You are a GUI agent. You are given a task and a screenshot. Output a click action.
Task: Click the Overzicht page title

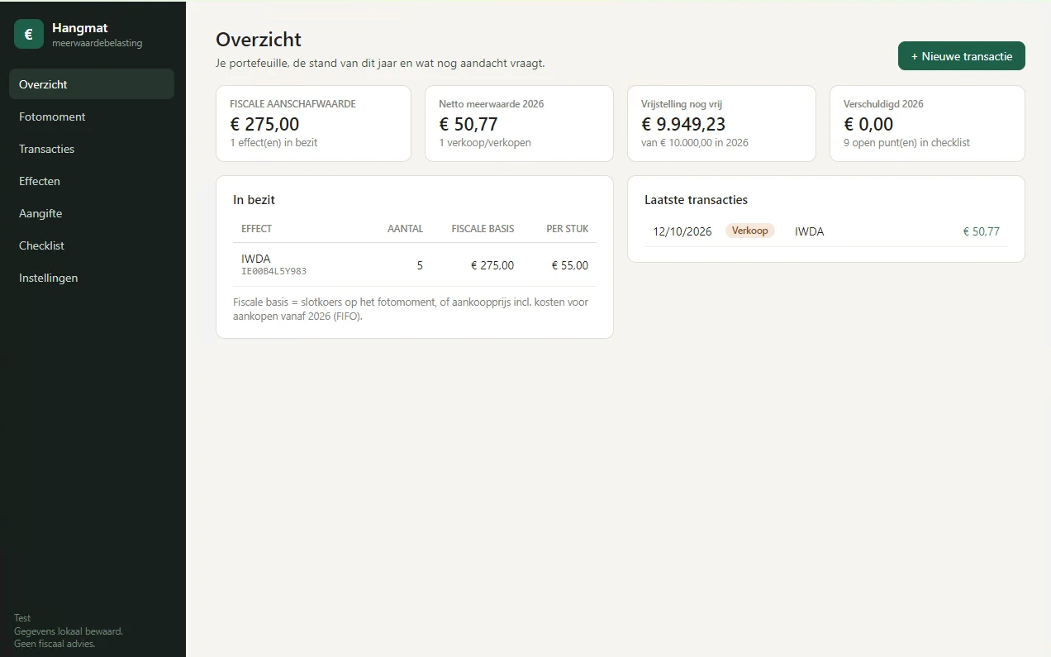[259, 39]
